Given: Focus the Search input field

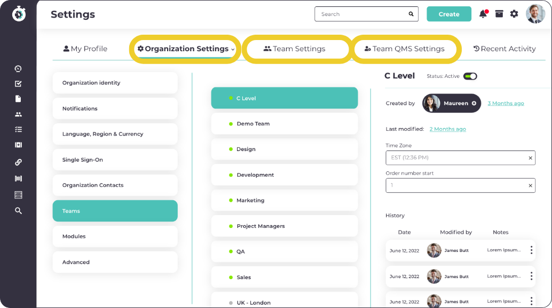Looking at the screenshot, I should [366, 14].
